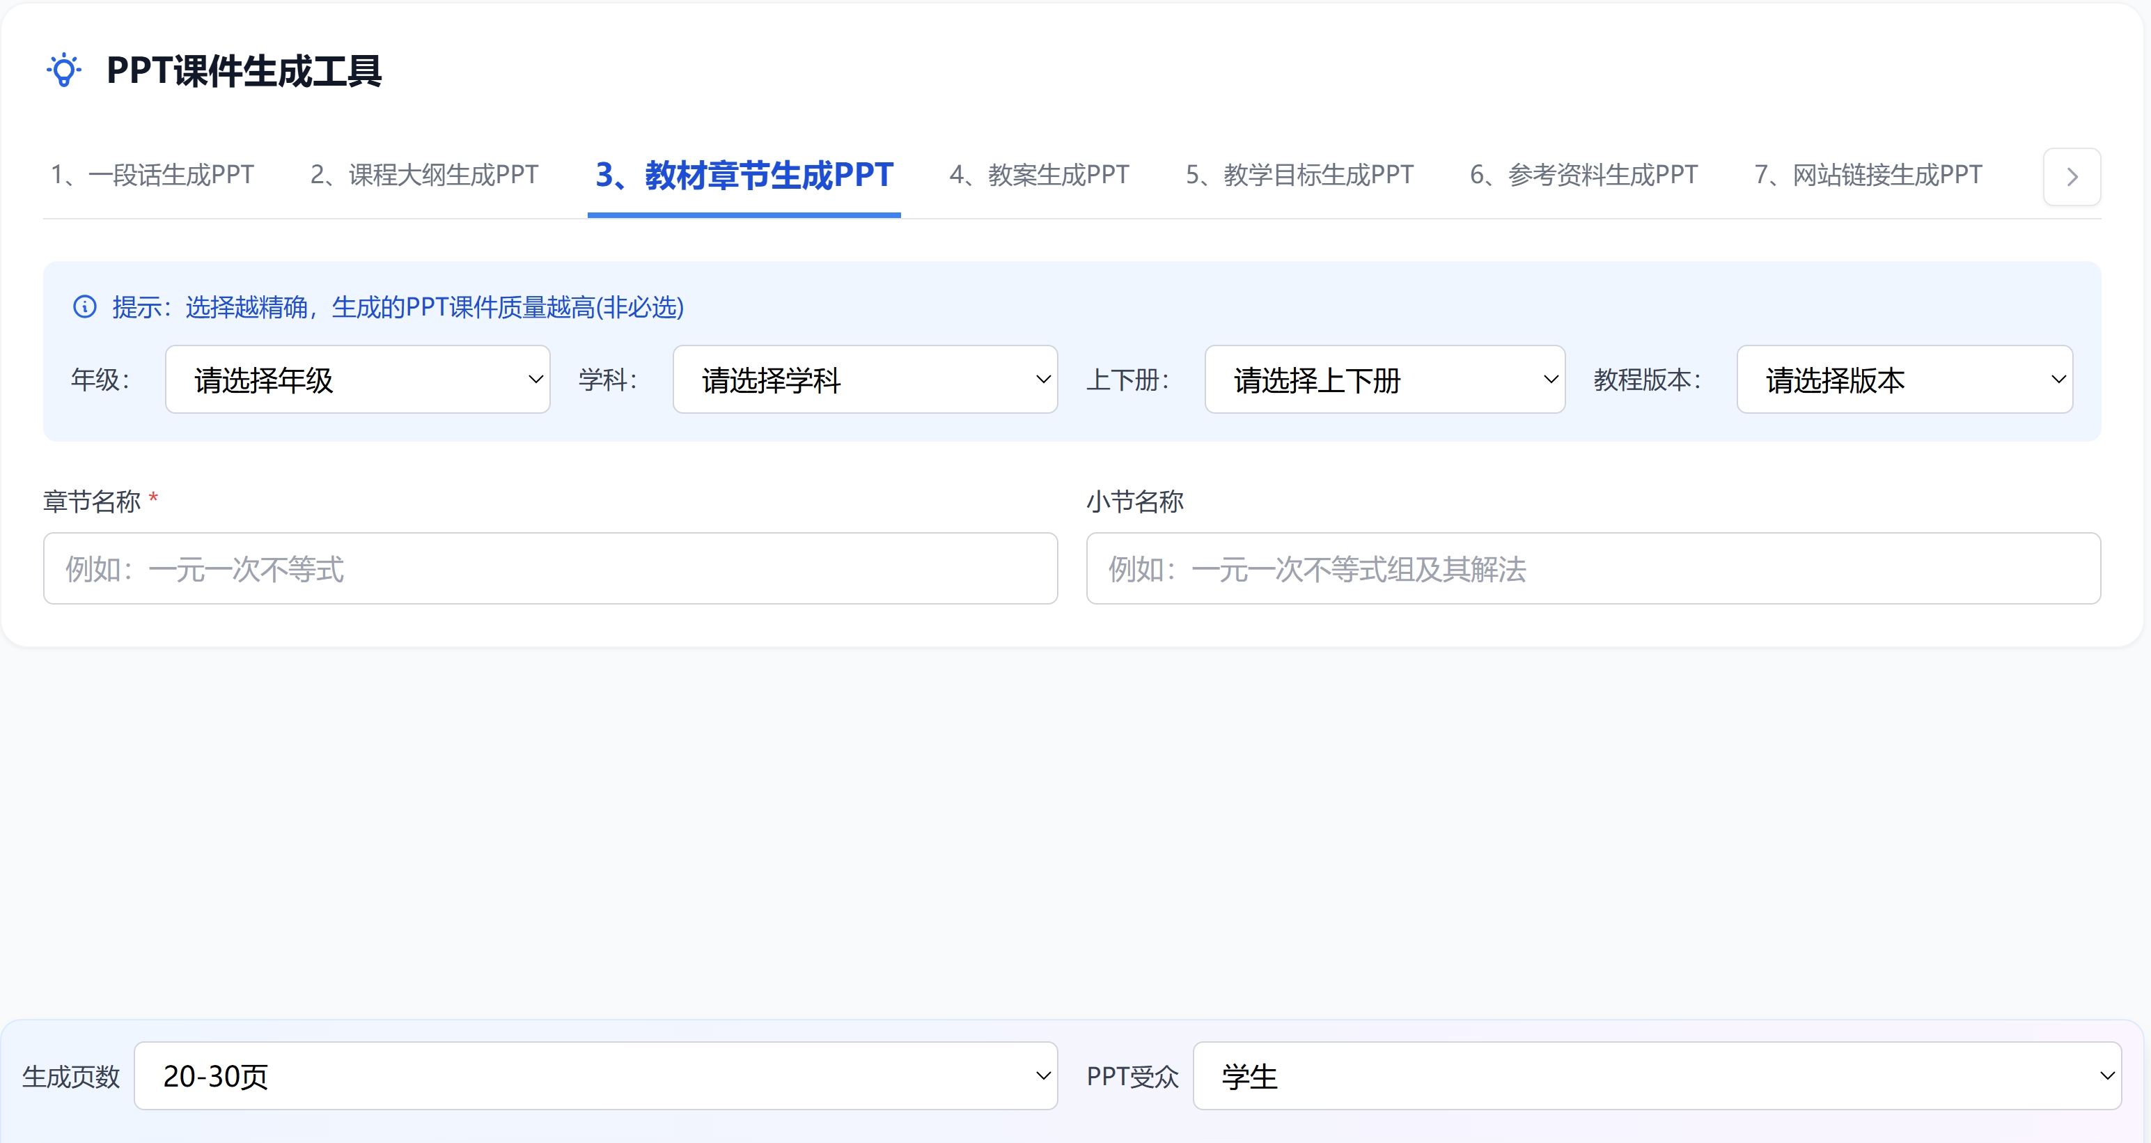The height and width of the screenshot is (1143, 2151).
Task: Click the PPT课件生成工具 title text
Action: pos(244,71)
